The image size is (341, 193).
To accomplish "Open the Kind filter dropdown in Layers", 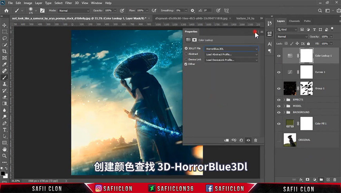I will 287,29.
